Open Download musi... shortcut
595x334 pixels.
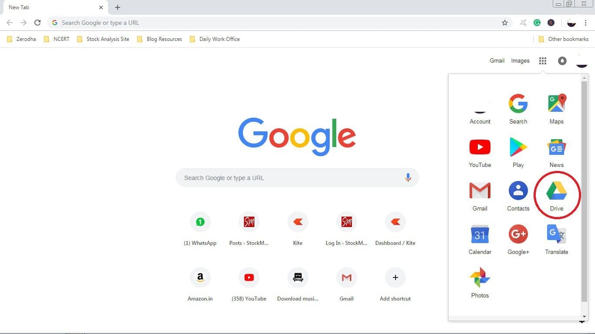tap(298, 285)
